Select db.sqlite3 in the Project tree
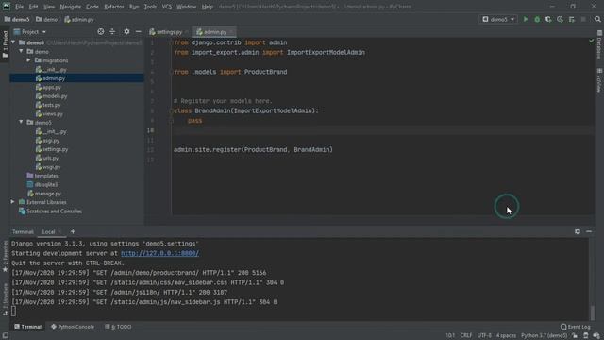Image resolution: width=604 pixels, height=340 pixels. (x=46, y=185)
